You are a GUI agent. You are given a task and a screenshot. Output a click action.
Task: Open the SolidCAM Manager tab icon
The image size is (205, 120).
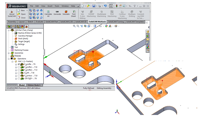tap(27, 27)
